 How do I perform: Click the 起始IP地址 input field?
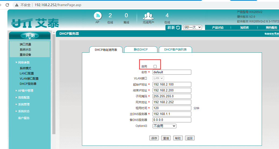pos(172,85)
